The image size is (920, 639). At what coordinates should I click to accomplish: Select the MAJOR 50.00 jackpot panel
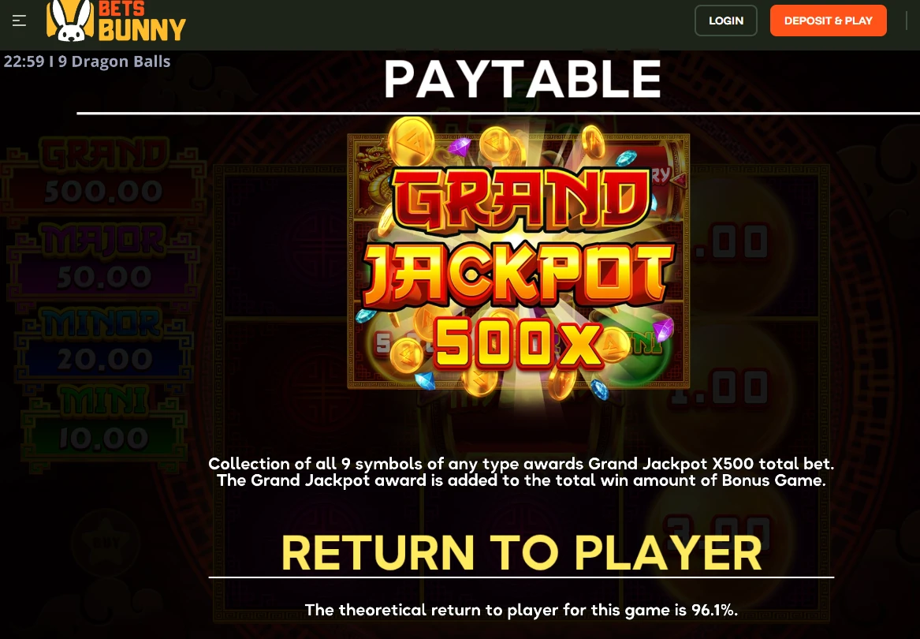[x=103, y=260]
